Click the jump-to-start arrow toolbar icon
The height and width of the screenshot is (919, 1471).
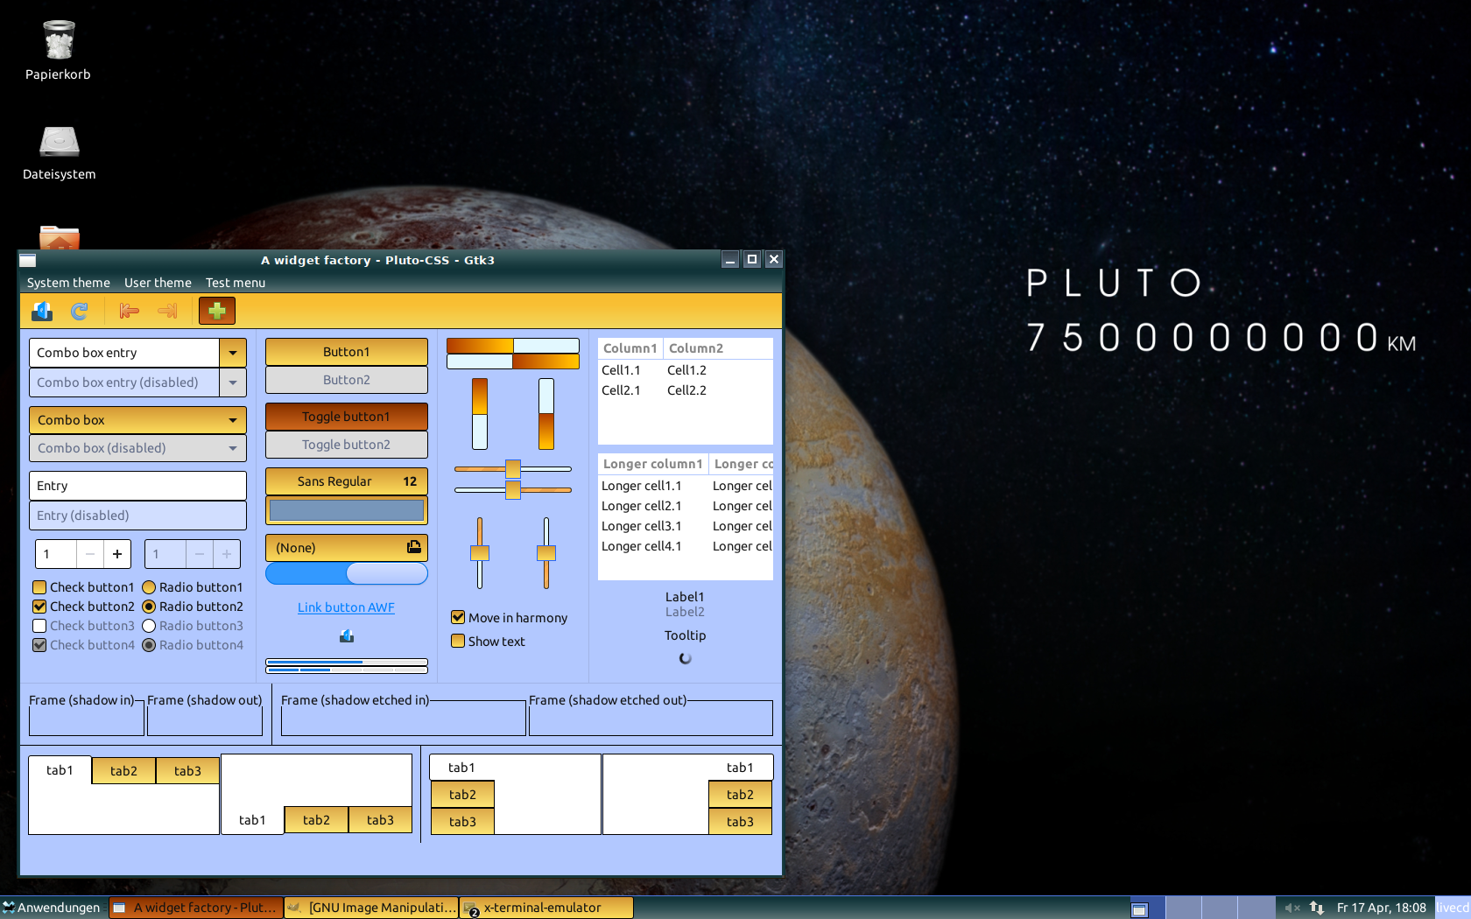click(129, 311)
